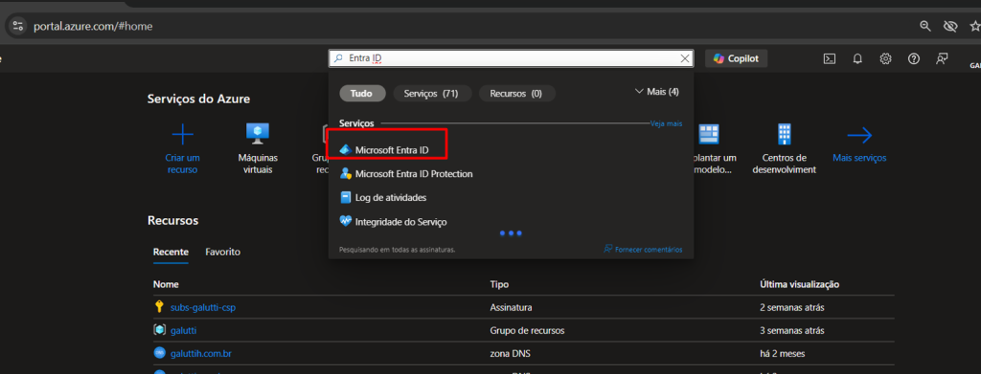Open subs-galutti-csp subscription
The height and width of the screenshot is (374, 981).
tap(203, 307)
